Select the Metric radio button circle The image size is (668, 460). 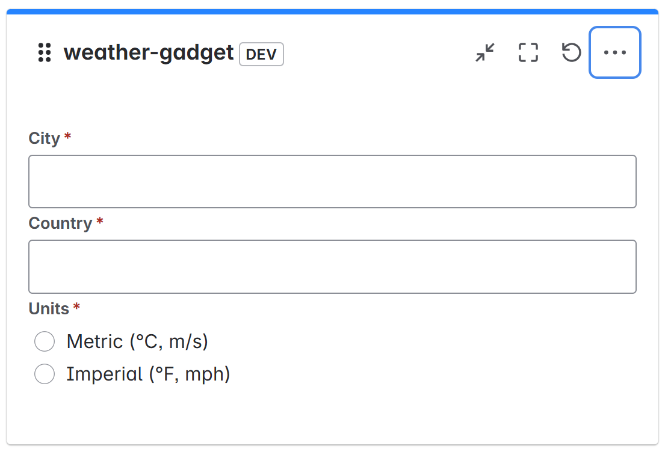click(45, 341)
